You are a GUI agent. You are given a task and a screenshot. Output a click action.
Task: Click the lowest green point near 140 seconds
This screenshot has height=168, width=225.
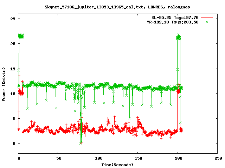pos(129,118)
